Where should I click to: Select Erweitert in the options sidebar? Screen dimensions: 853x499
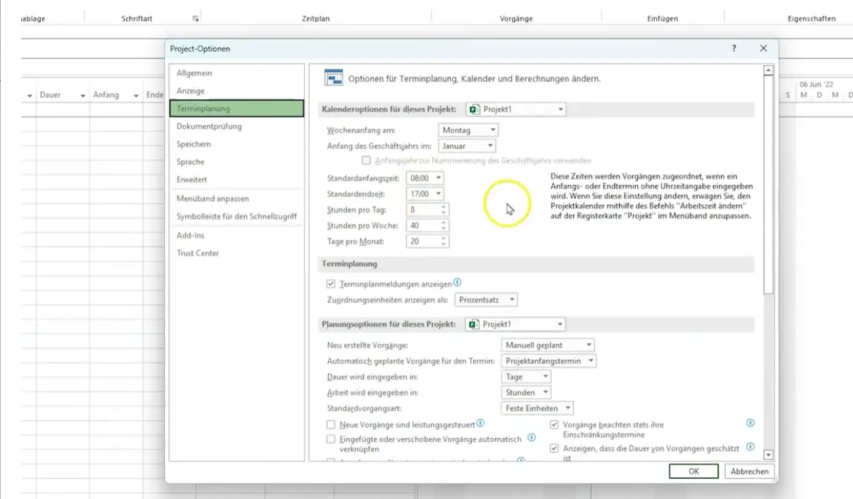(x=192, y=180)
